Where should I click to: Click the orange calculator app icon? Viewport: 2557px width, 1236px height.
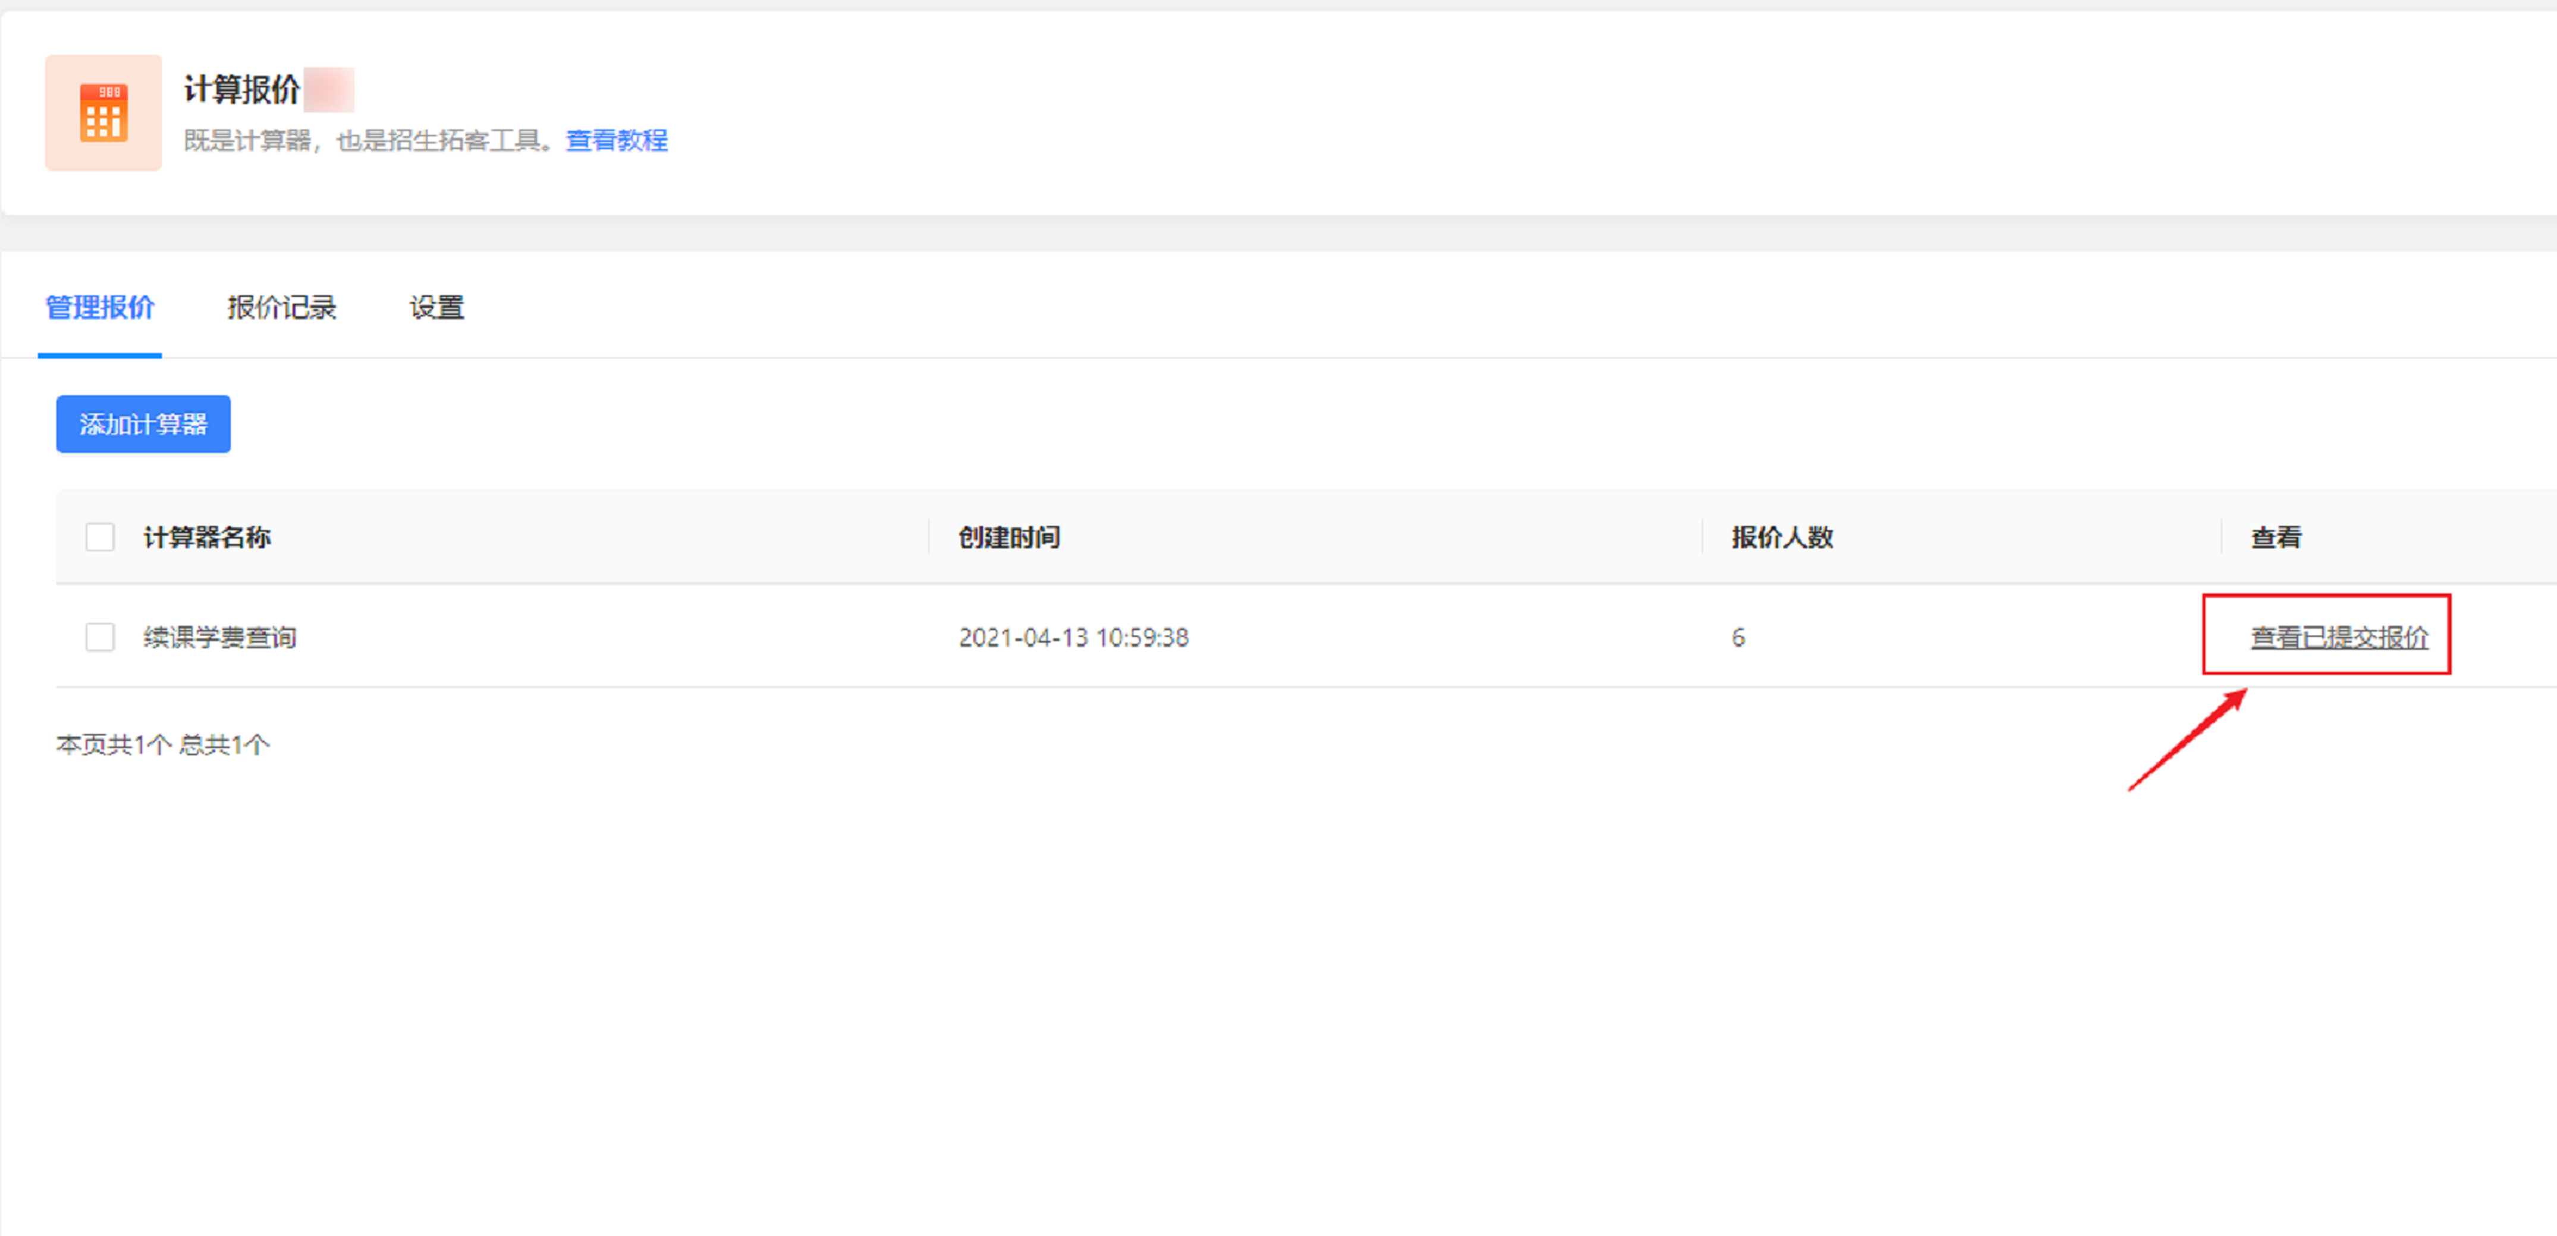(x=103, y=112)
